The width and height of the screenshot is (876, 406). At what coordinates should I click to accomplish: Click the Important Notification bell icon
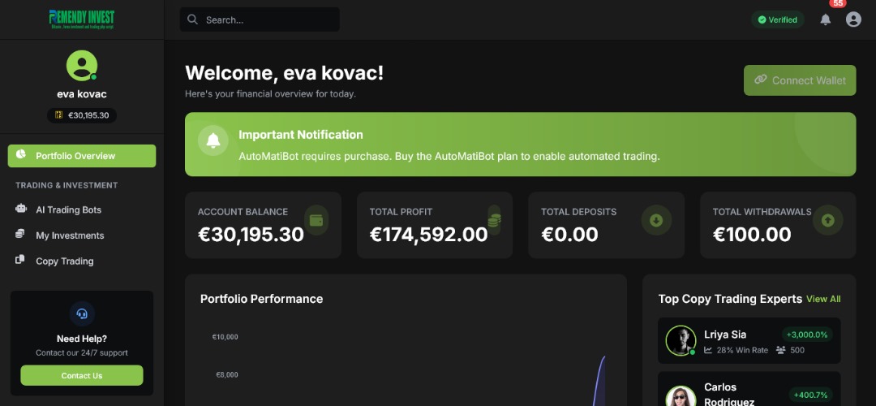tap(213, 140)
